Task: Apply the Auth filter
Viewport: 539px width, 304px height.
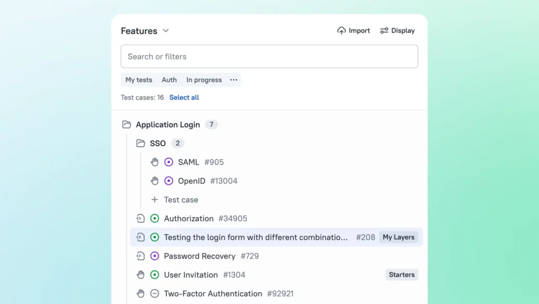Action: click(169, 80)
